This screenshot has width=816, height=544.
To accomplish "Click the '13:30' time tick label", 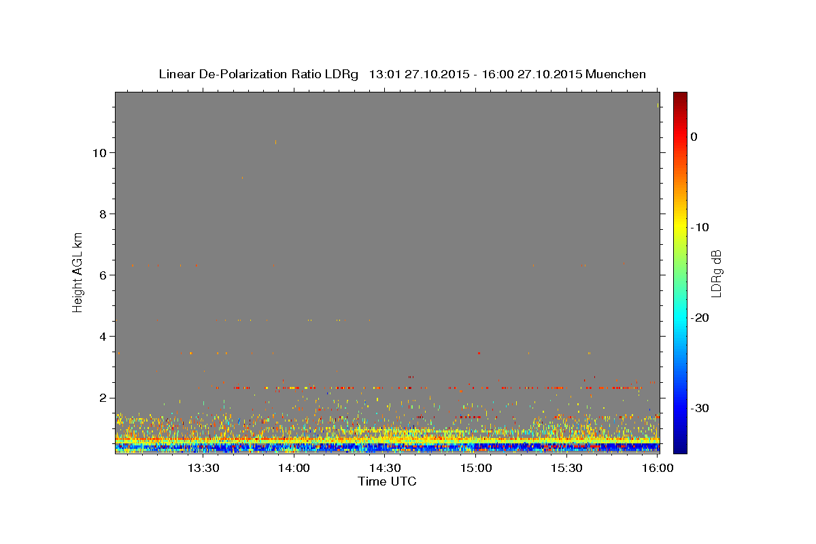I will coord(203,469).
